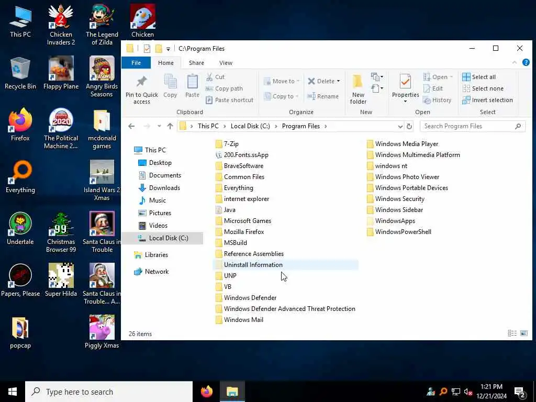
Task: Open Recent locations dropdown arrow
Action: pos(159,126)
